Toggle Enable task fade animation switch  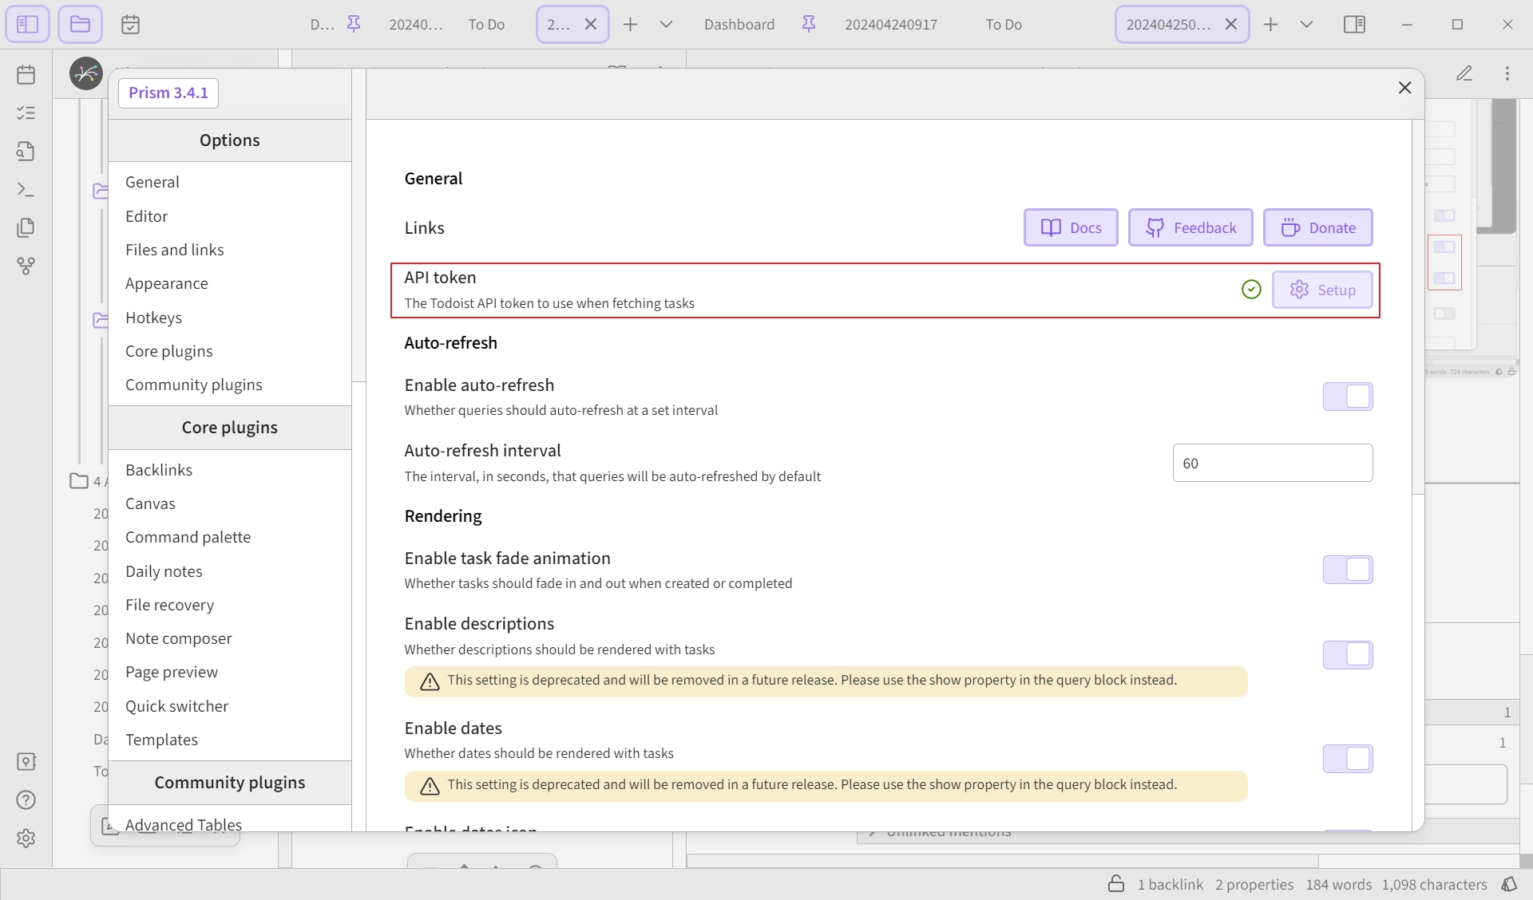click(x=1348, y=570)
